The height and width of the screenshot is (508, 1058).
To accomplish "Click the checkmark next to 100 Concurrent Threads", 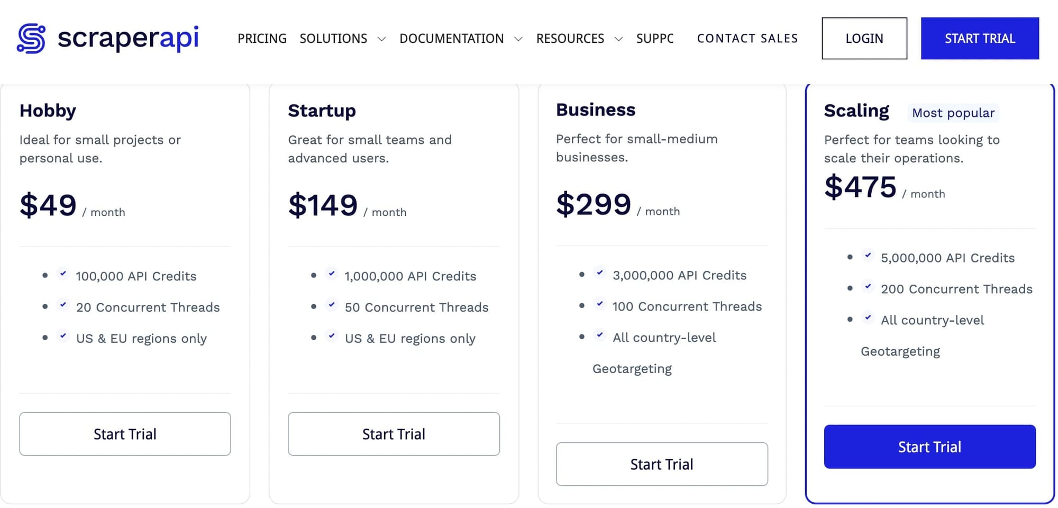I will click(600, 304).
